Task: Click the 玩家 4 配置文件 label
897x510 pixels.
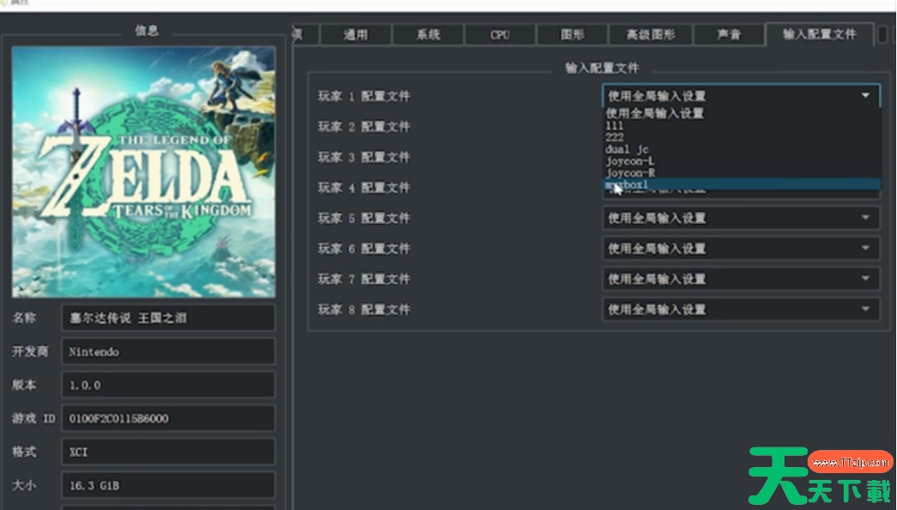Action: [x=363, y=187]
